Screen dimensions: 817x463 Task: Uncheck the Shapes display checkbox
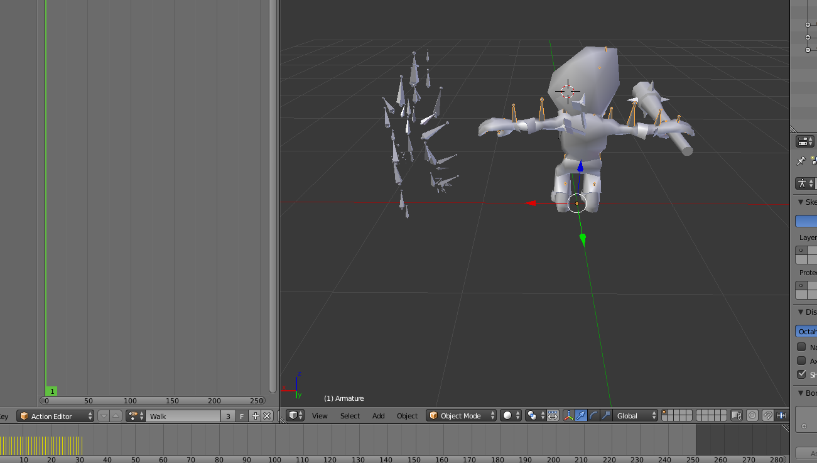click(801, 374)
